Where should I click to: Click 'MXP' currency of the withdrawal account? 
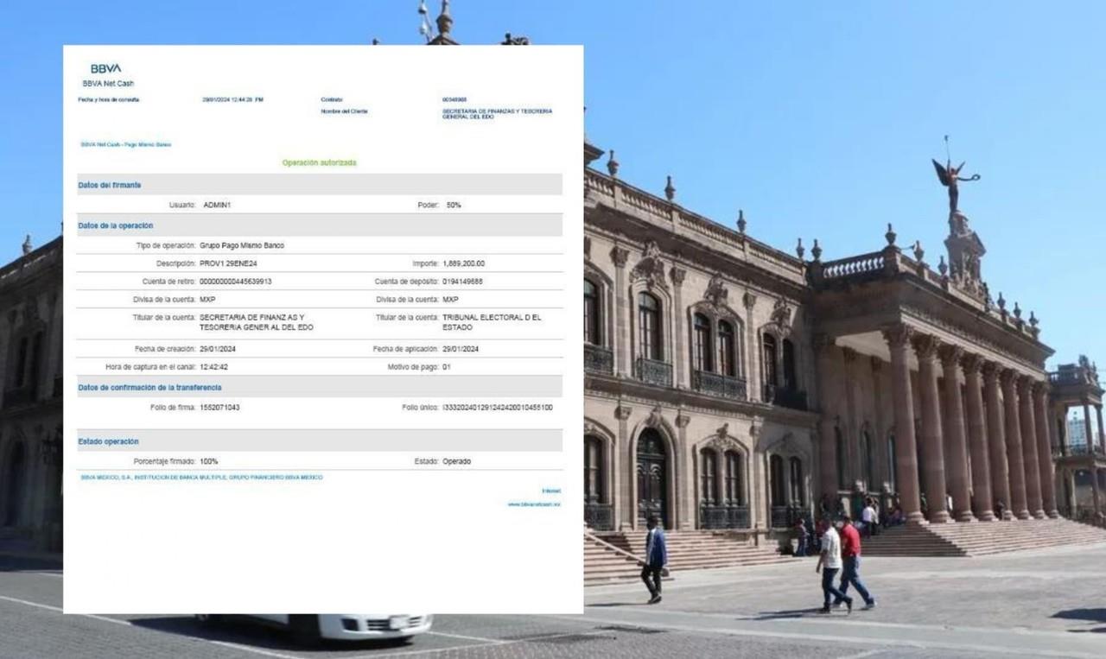coord(207,300)
